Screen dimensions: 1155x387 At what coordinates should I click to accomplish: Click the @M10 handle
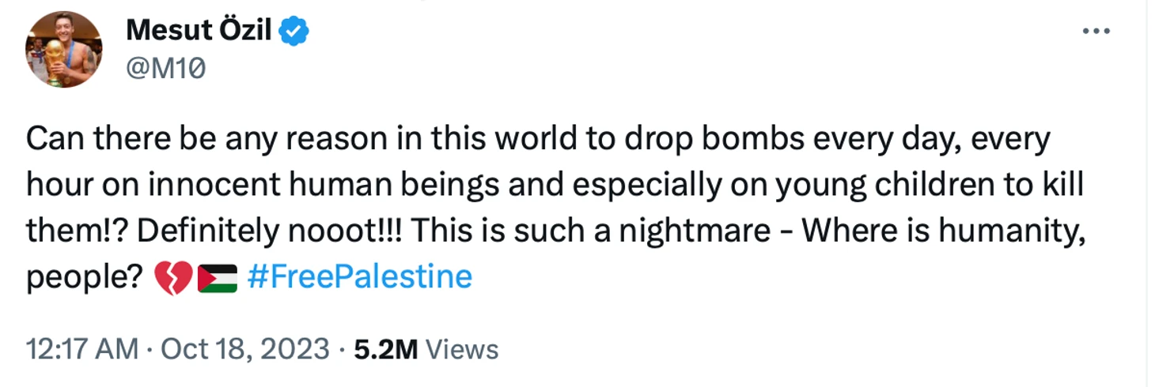[165, 69]
